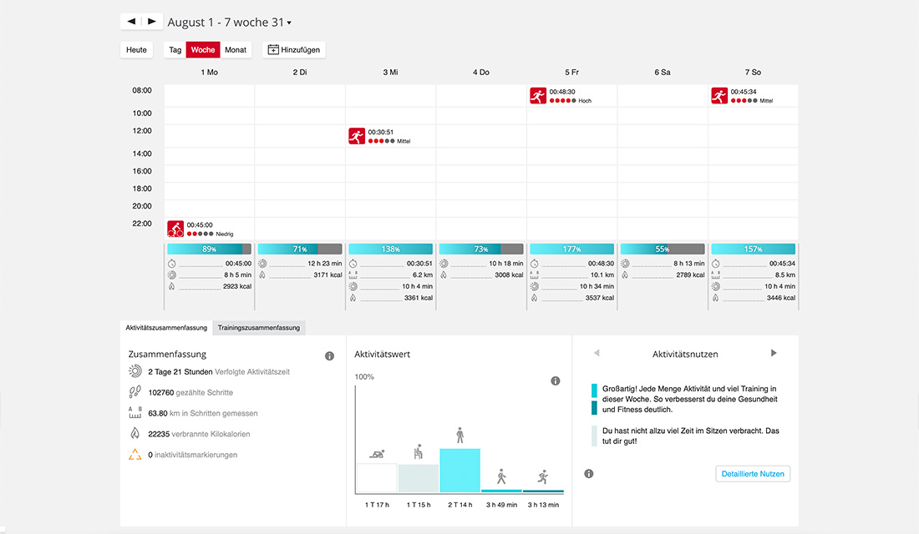Click the Heute button
Image resolution: width=919 pixels, height=534 pixels.
coord(136,50)
